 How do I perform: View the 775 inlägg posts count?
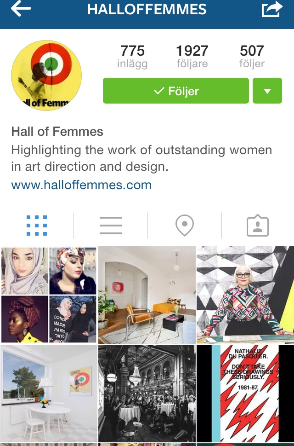pyautogui.click(x=132, y=57)
